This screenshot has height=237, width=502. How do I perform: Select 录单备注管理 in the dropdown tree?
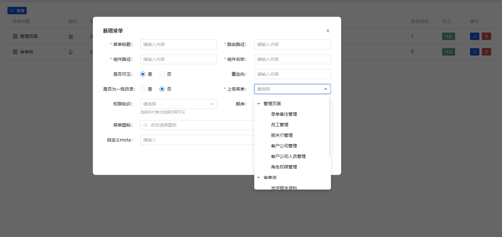(x=284, y=114)
